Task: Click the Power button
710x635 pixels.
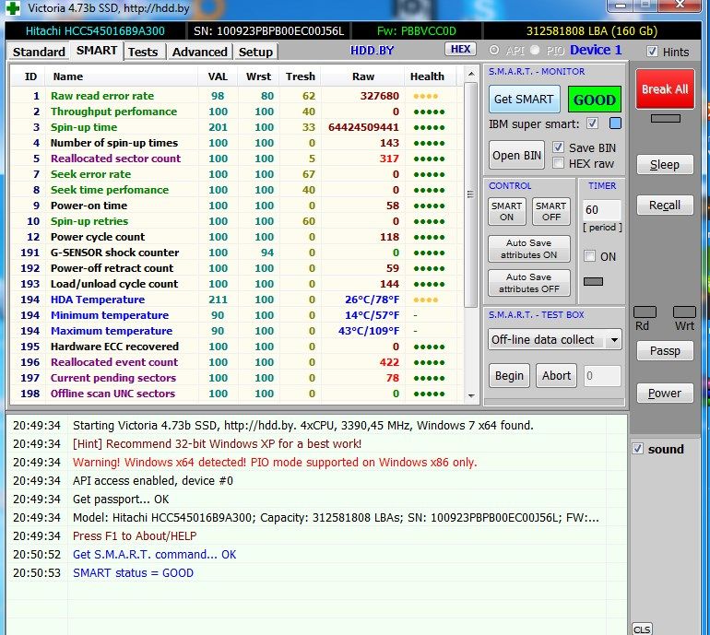Action: pos(665,394)
